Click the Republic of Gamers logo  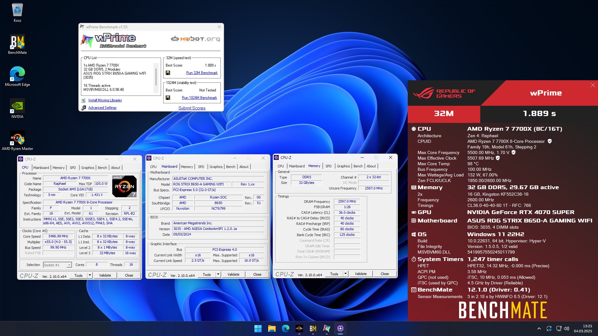(444, 93)
